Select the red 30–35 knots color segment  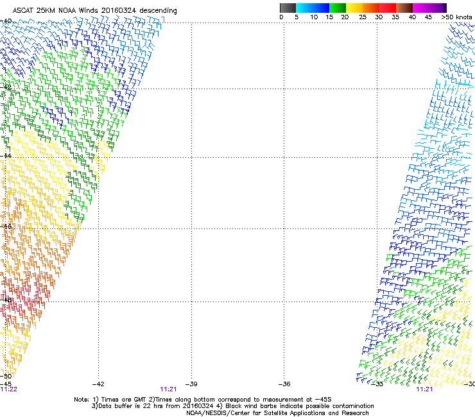[x=388, y=8]
